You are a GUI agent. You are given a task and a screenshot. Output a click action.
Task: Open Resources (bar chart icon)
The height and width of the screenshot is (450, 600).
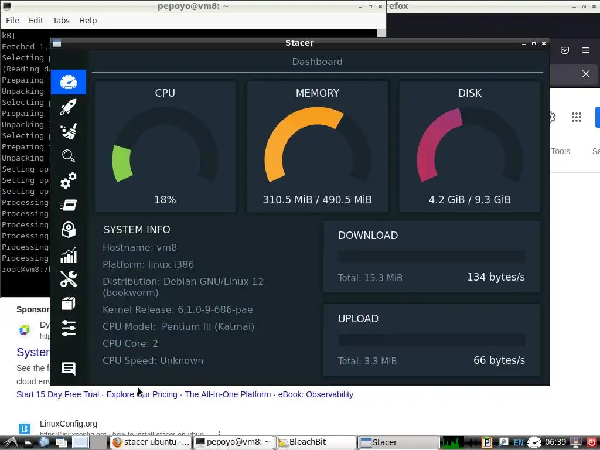(x=69, y=254)
